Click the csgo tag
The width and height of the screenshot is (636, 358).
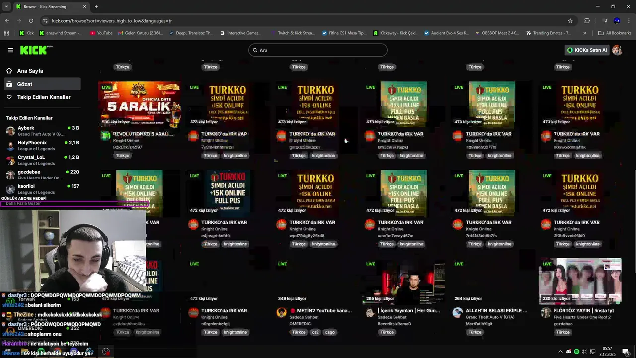tap(330, 332)
